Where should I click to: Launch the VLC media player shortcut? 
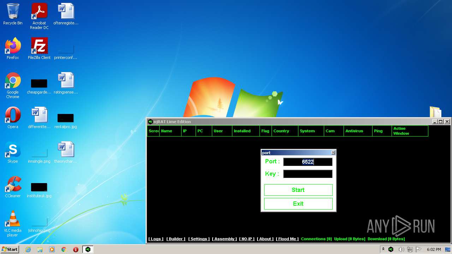tap(13, 224)
